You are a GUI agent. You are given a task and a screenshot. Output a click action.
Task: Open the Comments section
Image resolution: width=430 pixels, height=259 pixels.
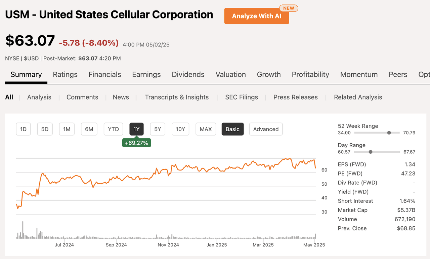82,97
